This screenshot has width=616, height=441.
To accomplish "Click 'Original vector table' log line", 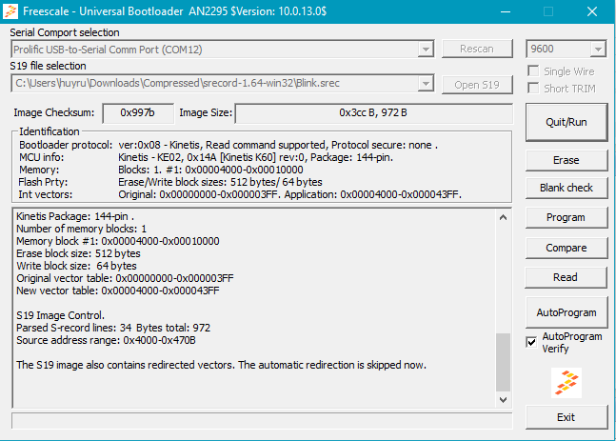I will point(125,279).
